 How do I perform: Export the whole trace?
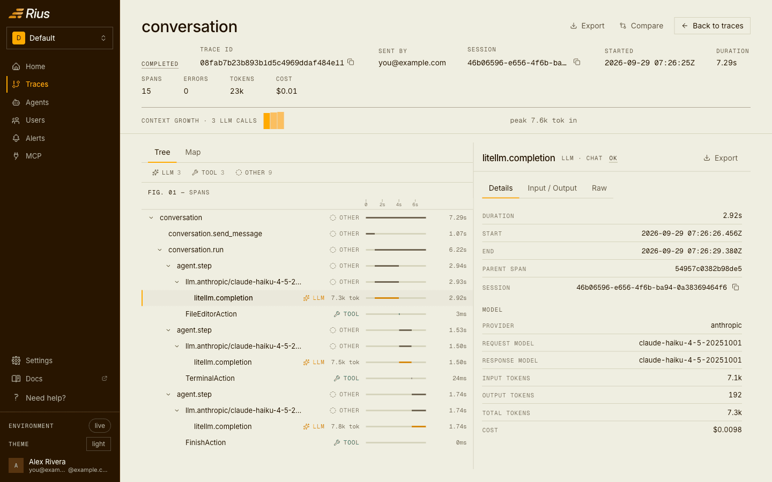coord(587,26)
